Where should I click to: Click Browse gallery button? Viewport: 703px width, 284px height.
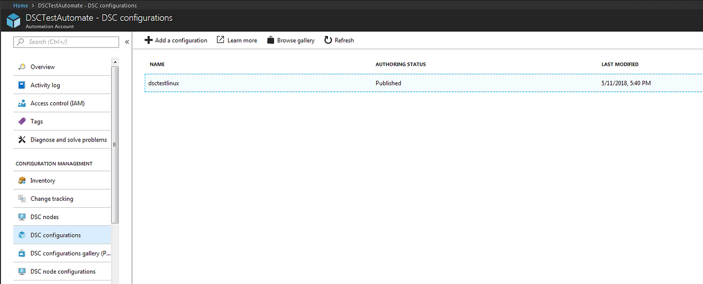(291, 40)
